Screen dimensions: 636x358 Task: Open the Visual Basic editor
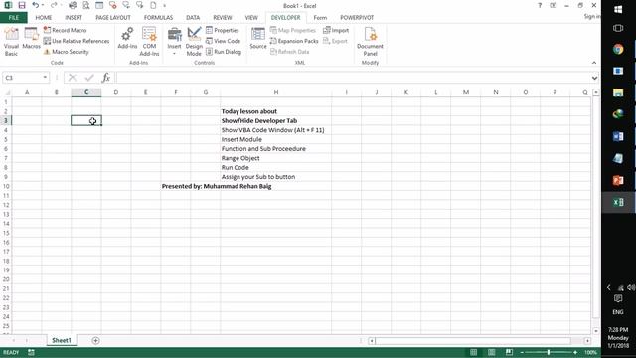point(11,41)
